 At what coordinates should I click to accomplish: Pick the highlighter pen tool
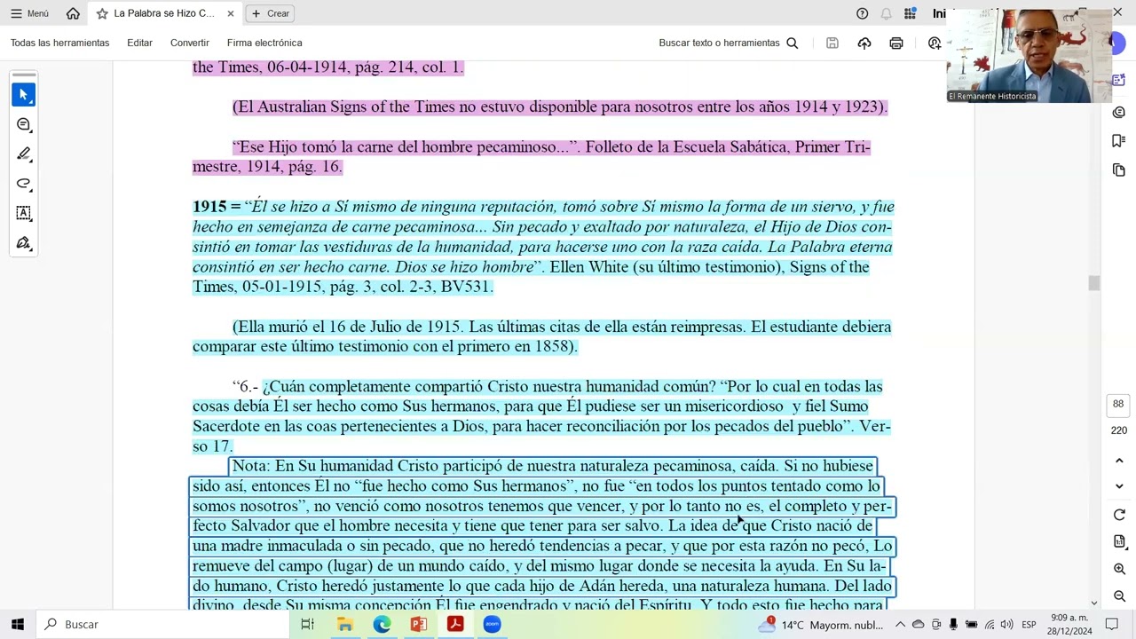[x=24, y=154]
